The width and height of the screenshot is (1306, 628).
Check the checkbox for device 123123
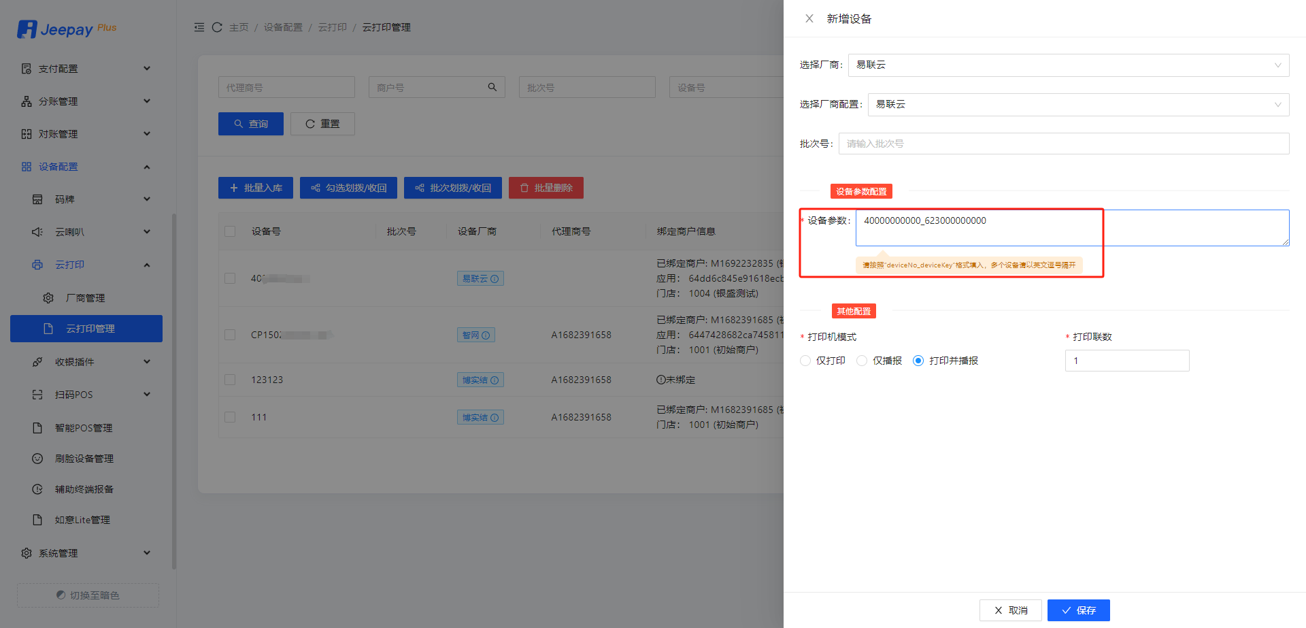tap(230, 380)
